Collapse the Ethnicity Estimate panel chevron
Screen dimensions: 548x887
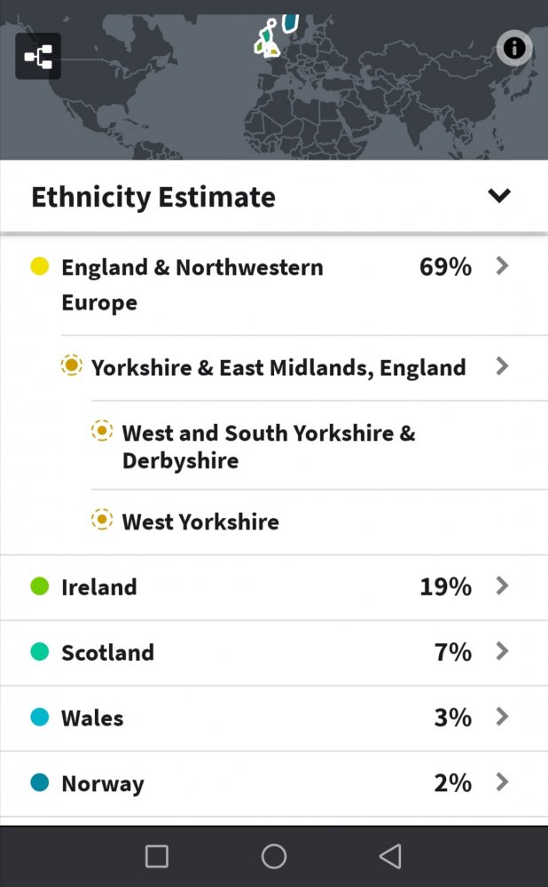[x=499, y=196]
